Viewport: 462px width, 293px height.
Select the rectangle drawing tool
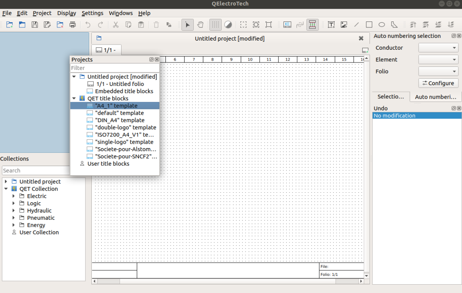pos(369,25)
